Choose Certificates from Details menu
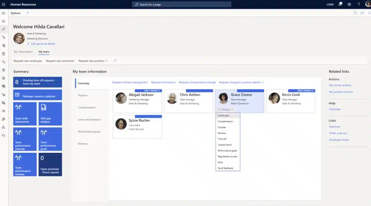This screenshot has width=371, height=206. coord(228,115)
